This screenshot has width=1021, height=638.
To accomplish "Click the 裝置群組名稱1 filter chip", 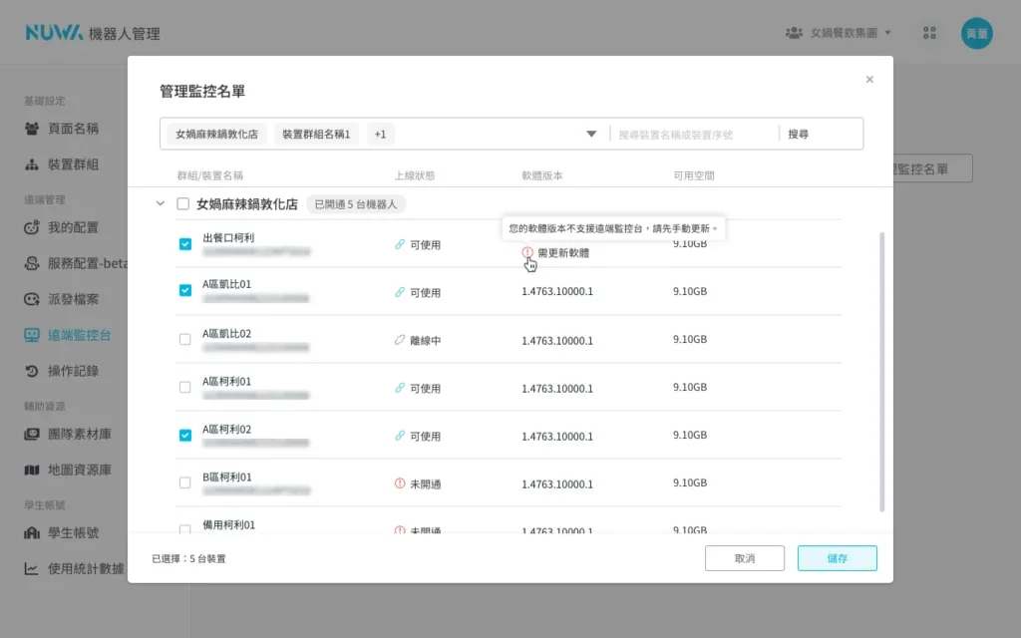I will tap(316, 135).
